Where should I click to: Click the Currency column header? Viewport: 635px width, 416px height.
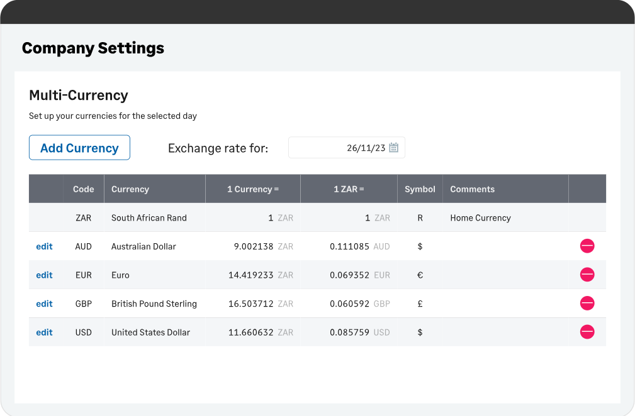[x=155, y=189]
